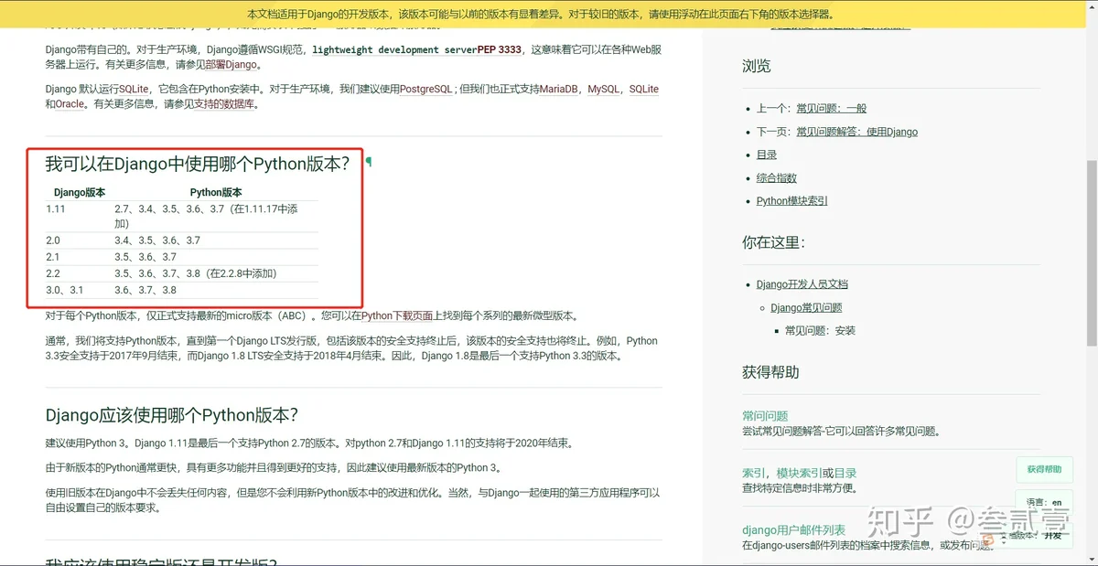Open the MySQL link
This screenshot has width=1098, height=566.
click(603, 89)
